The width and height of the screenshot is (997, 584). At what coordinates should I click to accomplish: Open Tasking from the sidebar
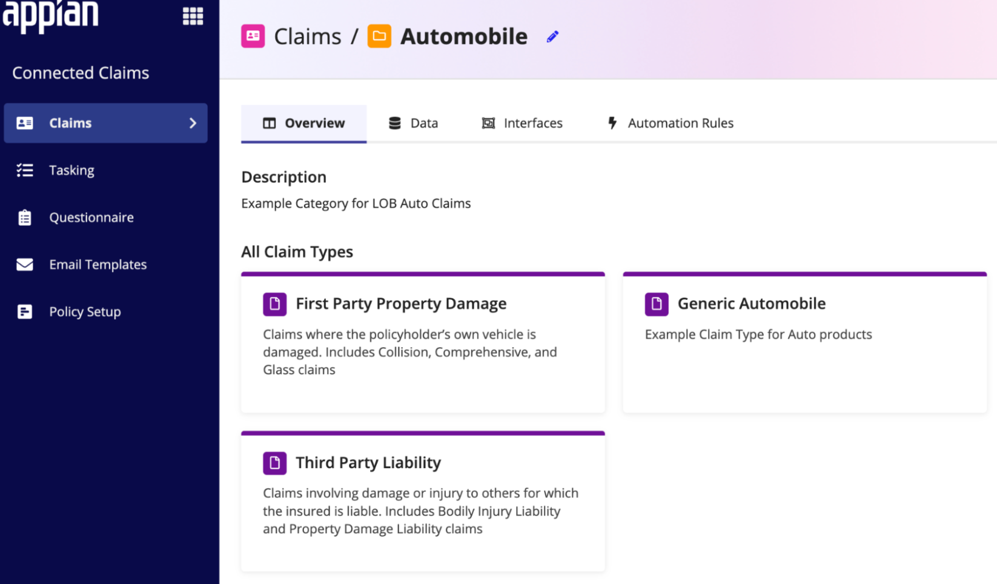pyautogui.click(x=105, y=170)
